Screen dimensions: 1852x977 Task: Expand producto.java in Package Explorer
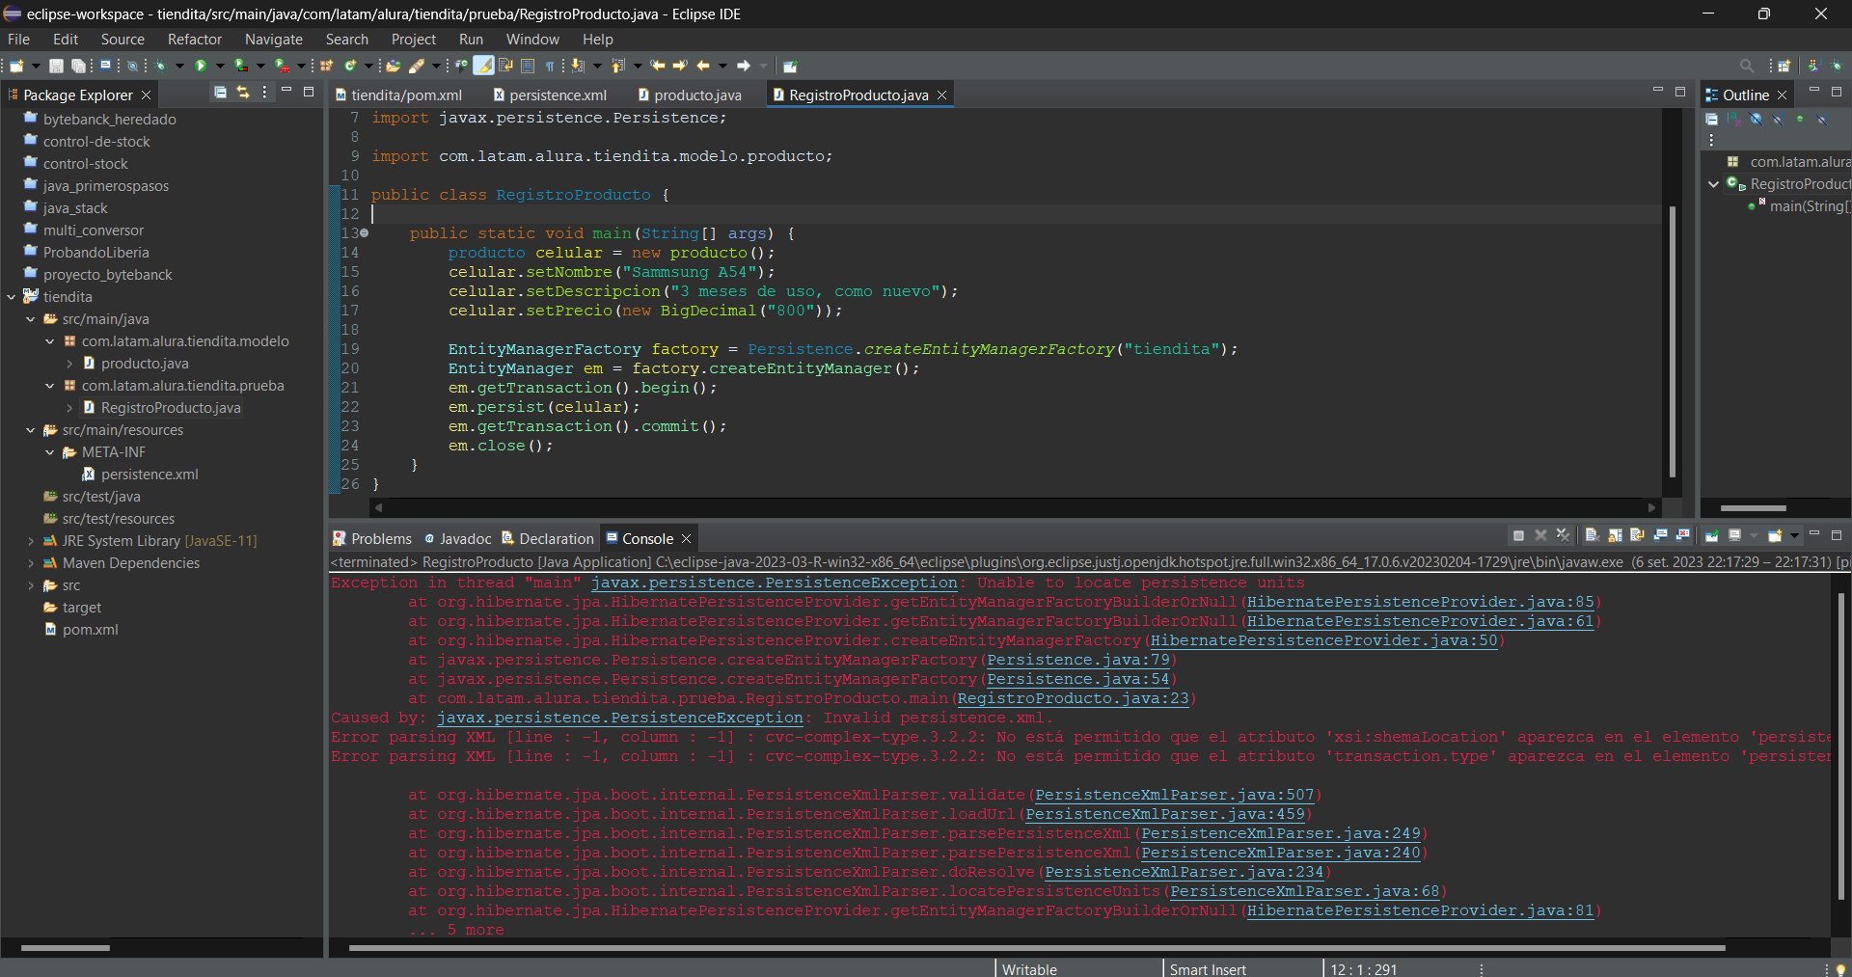pos(68,364)
